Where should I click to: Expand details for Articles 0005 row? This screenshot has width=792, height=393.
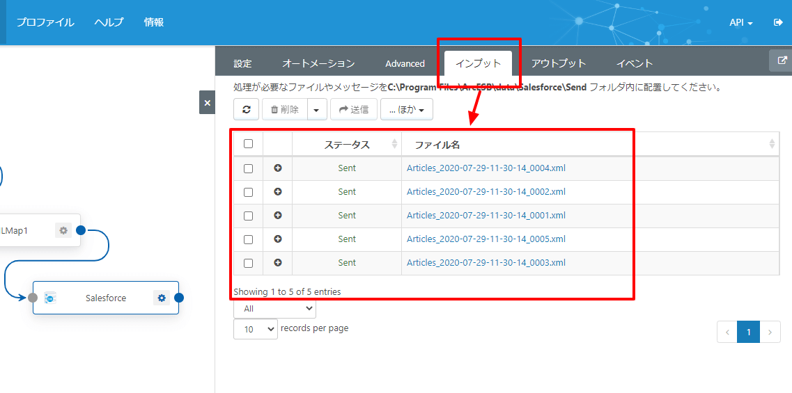coord(277,239)
